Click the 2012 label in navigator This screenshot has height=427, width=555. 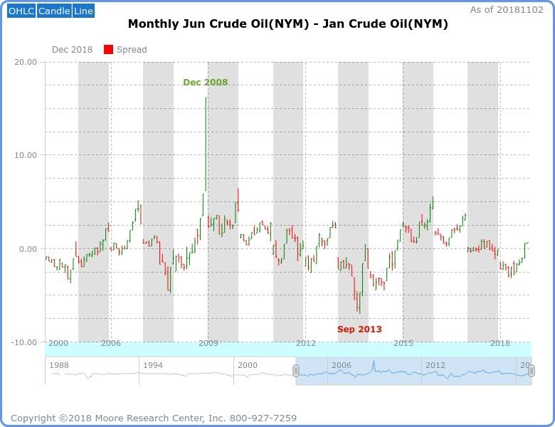click(x=435, y=365)
